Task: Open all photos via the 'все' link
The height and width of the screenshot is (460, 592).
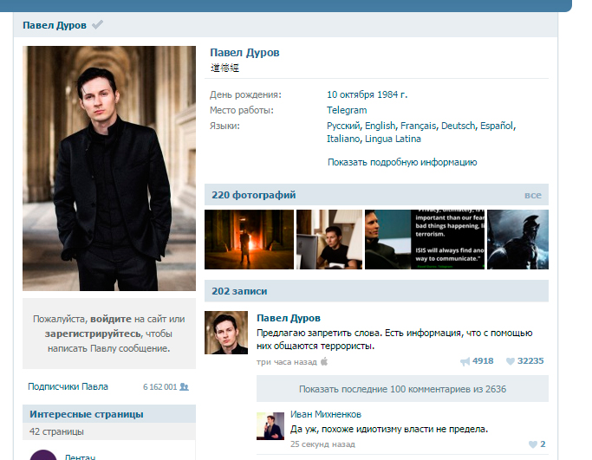Action: (533, 195)
